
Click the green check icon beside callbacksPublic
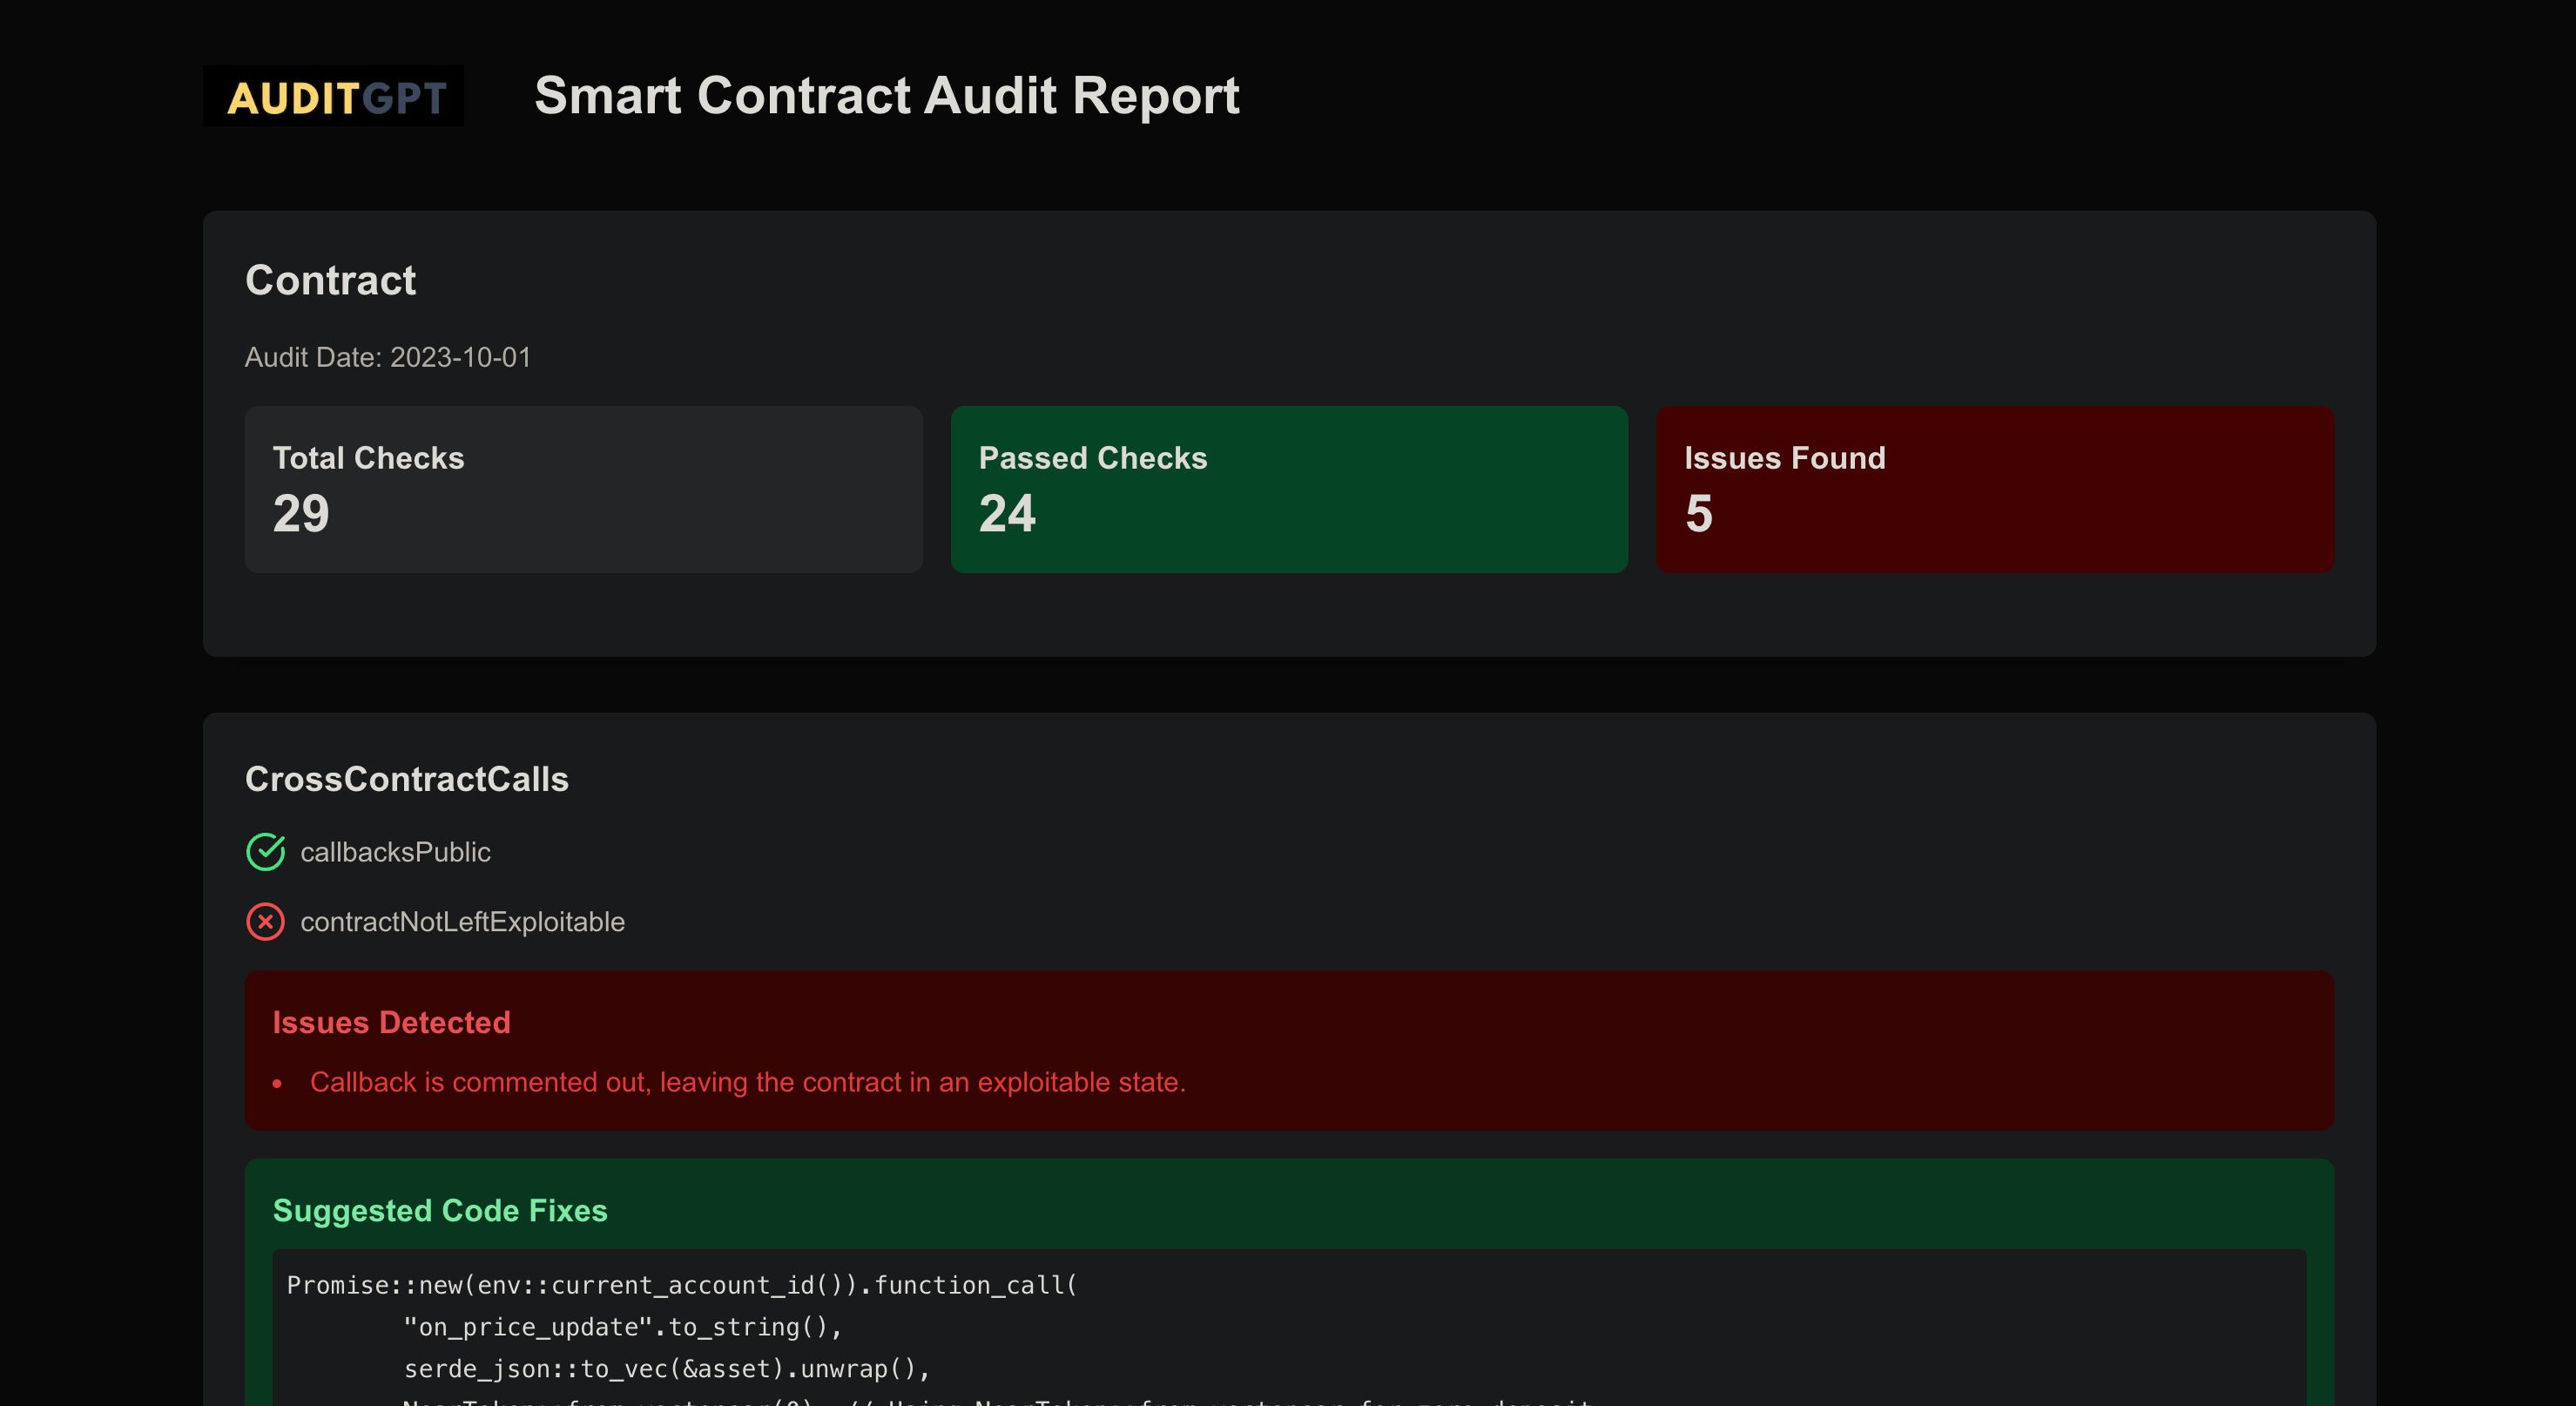coord(266,852)
